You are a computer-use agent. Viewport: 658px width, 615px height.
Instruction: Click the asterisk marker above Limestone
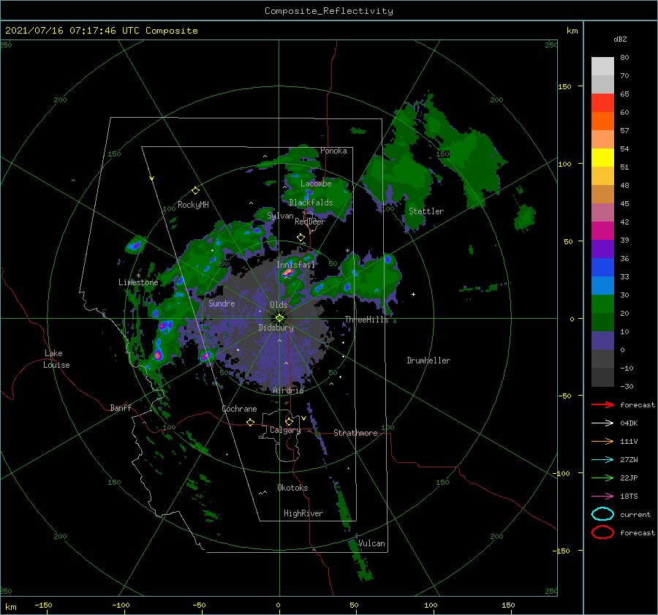tap(138, 276)
